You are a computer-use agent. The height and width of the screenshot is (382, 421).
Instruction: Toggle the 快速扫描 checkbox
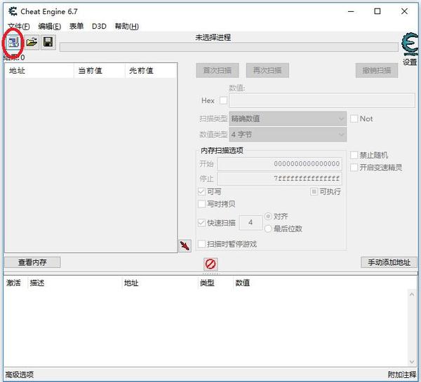(201, 223)
